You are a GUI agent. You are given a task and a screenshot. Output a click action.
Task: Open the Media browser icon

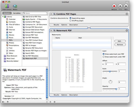point(15,6)
